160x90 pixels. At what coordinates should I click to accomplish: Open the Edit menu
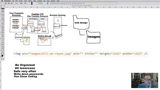[16, 1]
